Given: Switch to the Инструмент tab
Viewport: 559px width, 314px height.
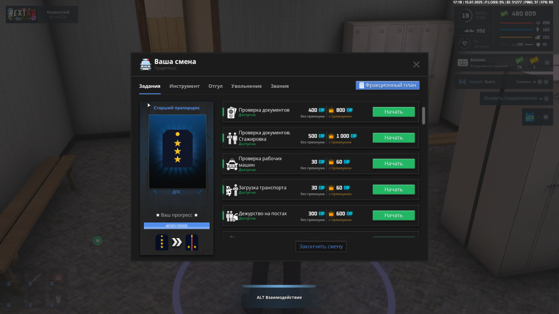Looking at the screenshot, I should [184, 86].
